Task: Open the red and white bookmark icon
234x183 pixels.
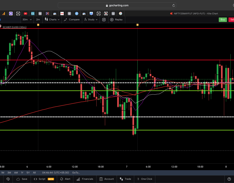Action: [x=62, y=14]
